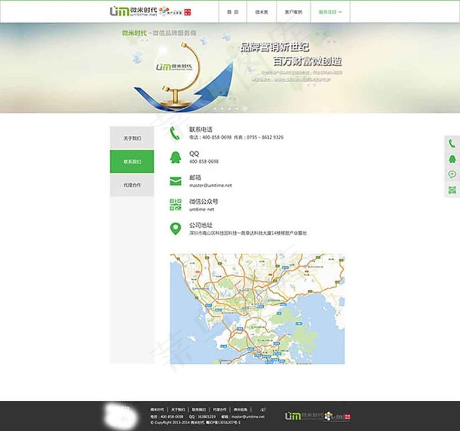Image resolution: width=460 pixels, height=431 pixels.
Task: Open phone contact in floating right sidebar
Action: 452,143
